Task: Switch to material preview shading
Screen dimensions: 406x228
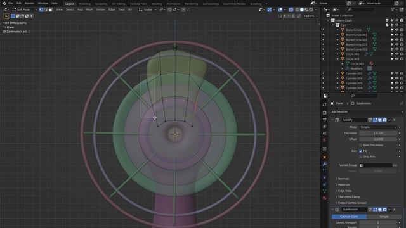Action: [306, 9]
